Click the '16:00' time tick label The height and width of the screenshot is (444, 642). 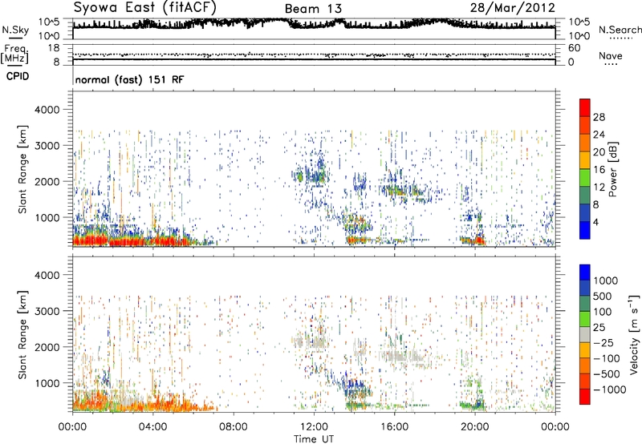[394, 427]
